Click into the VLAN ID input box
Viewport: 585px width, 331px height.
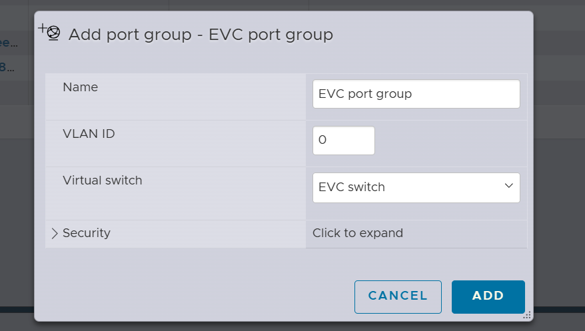(x=343, y=141)
